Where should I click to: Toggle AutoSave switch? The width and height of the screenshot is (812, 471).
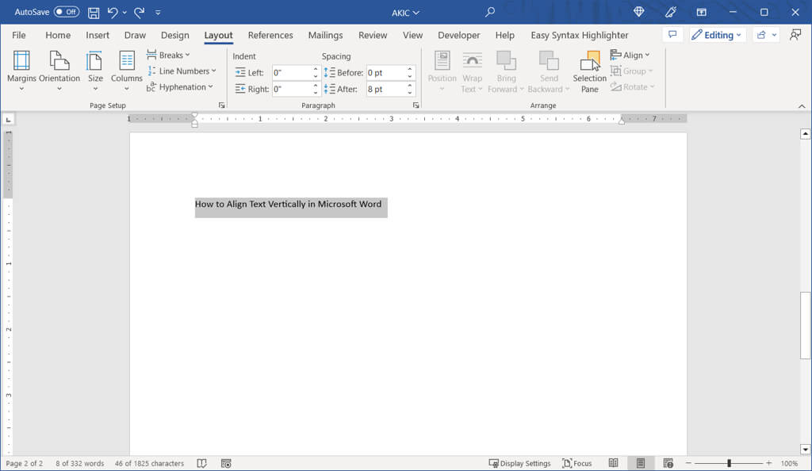pos(67,13)
